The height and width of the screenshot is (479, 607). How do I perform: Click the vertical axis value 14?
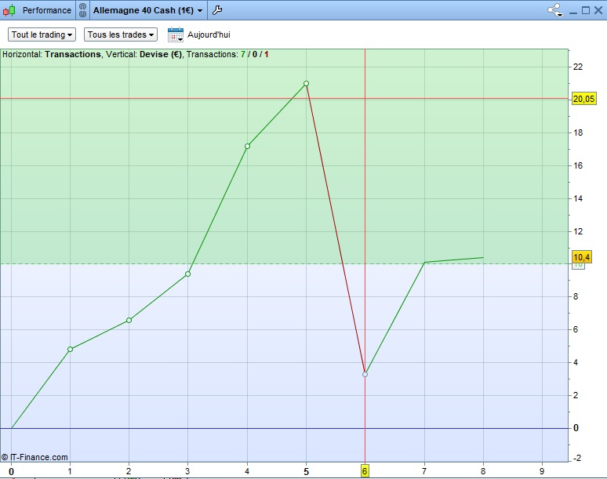coord(577,198)
